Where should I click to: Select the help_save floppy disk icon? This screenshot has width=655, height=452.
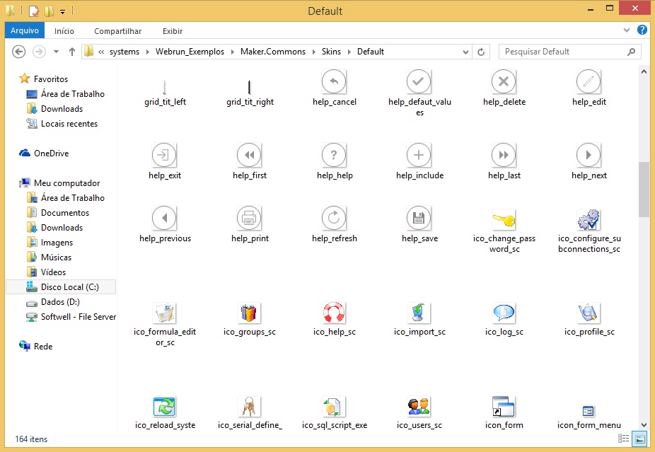(419, 218)
